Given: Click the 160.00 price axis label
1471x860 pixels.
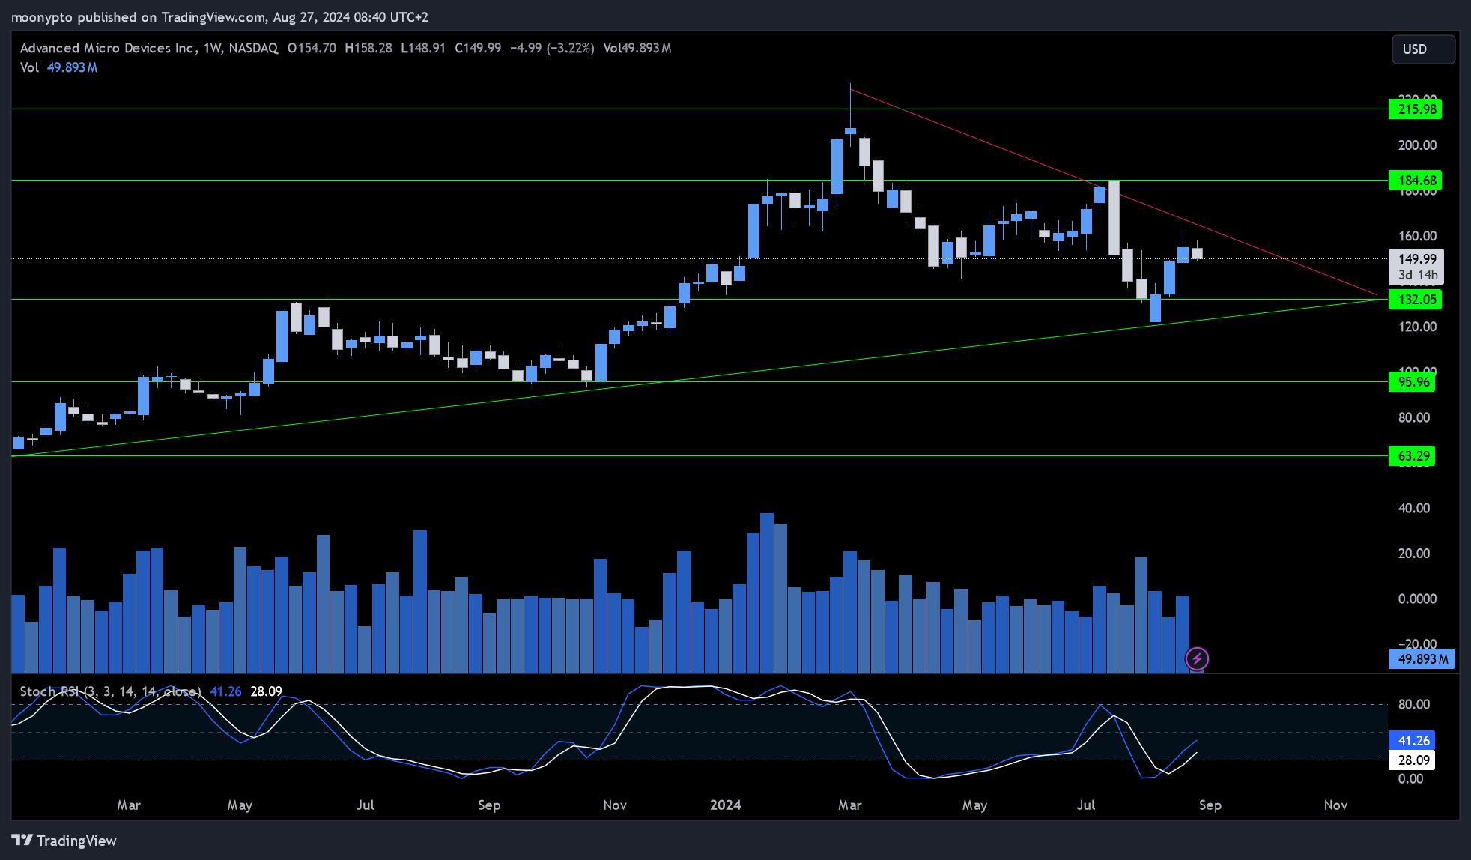Looking at the screenshot, I should pos(1417,236).
